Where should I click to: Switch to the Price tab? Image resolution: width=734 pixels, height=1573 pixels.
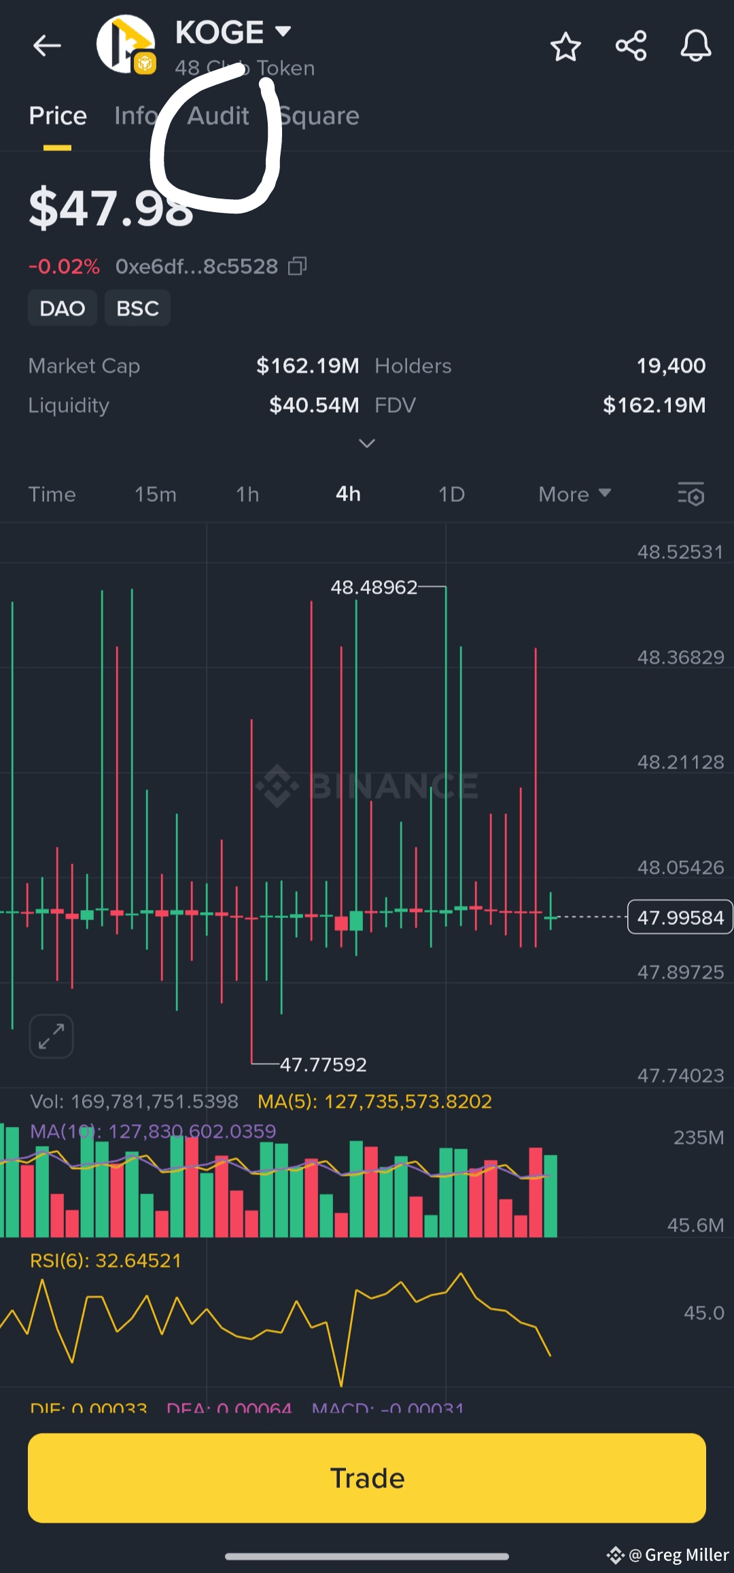58,116
